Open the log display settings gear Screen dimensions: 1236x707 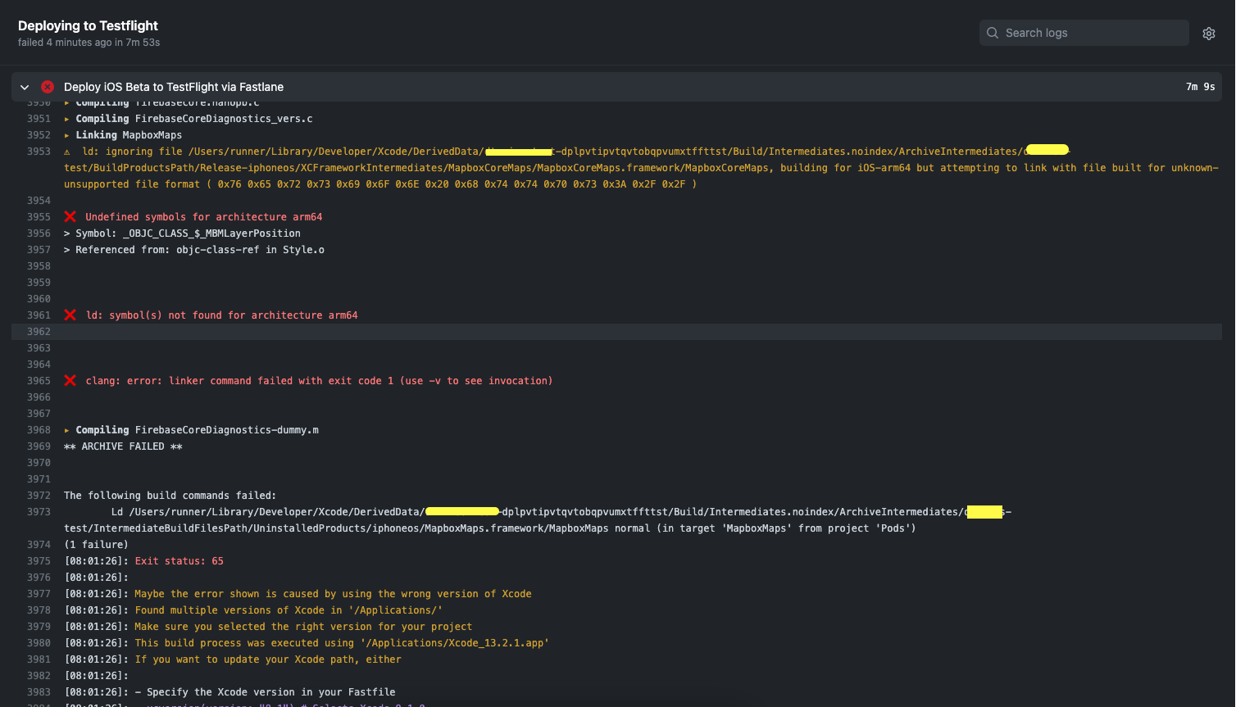point(1209,33)
